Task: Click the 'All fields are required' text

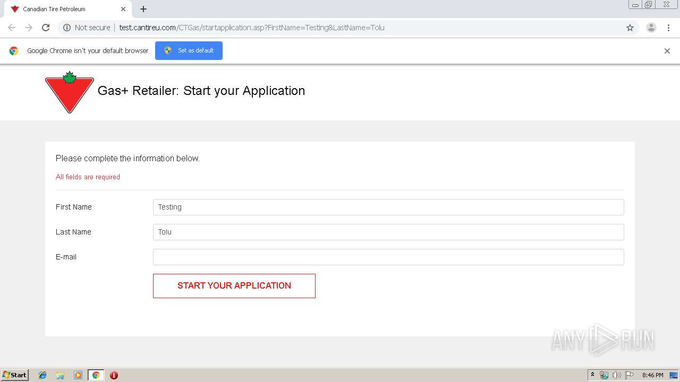Action: coord(88,177)
